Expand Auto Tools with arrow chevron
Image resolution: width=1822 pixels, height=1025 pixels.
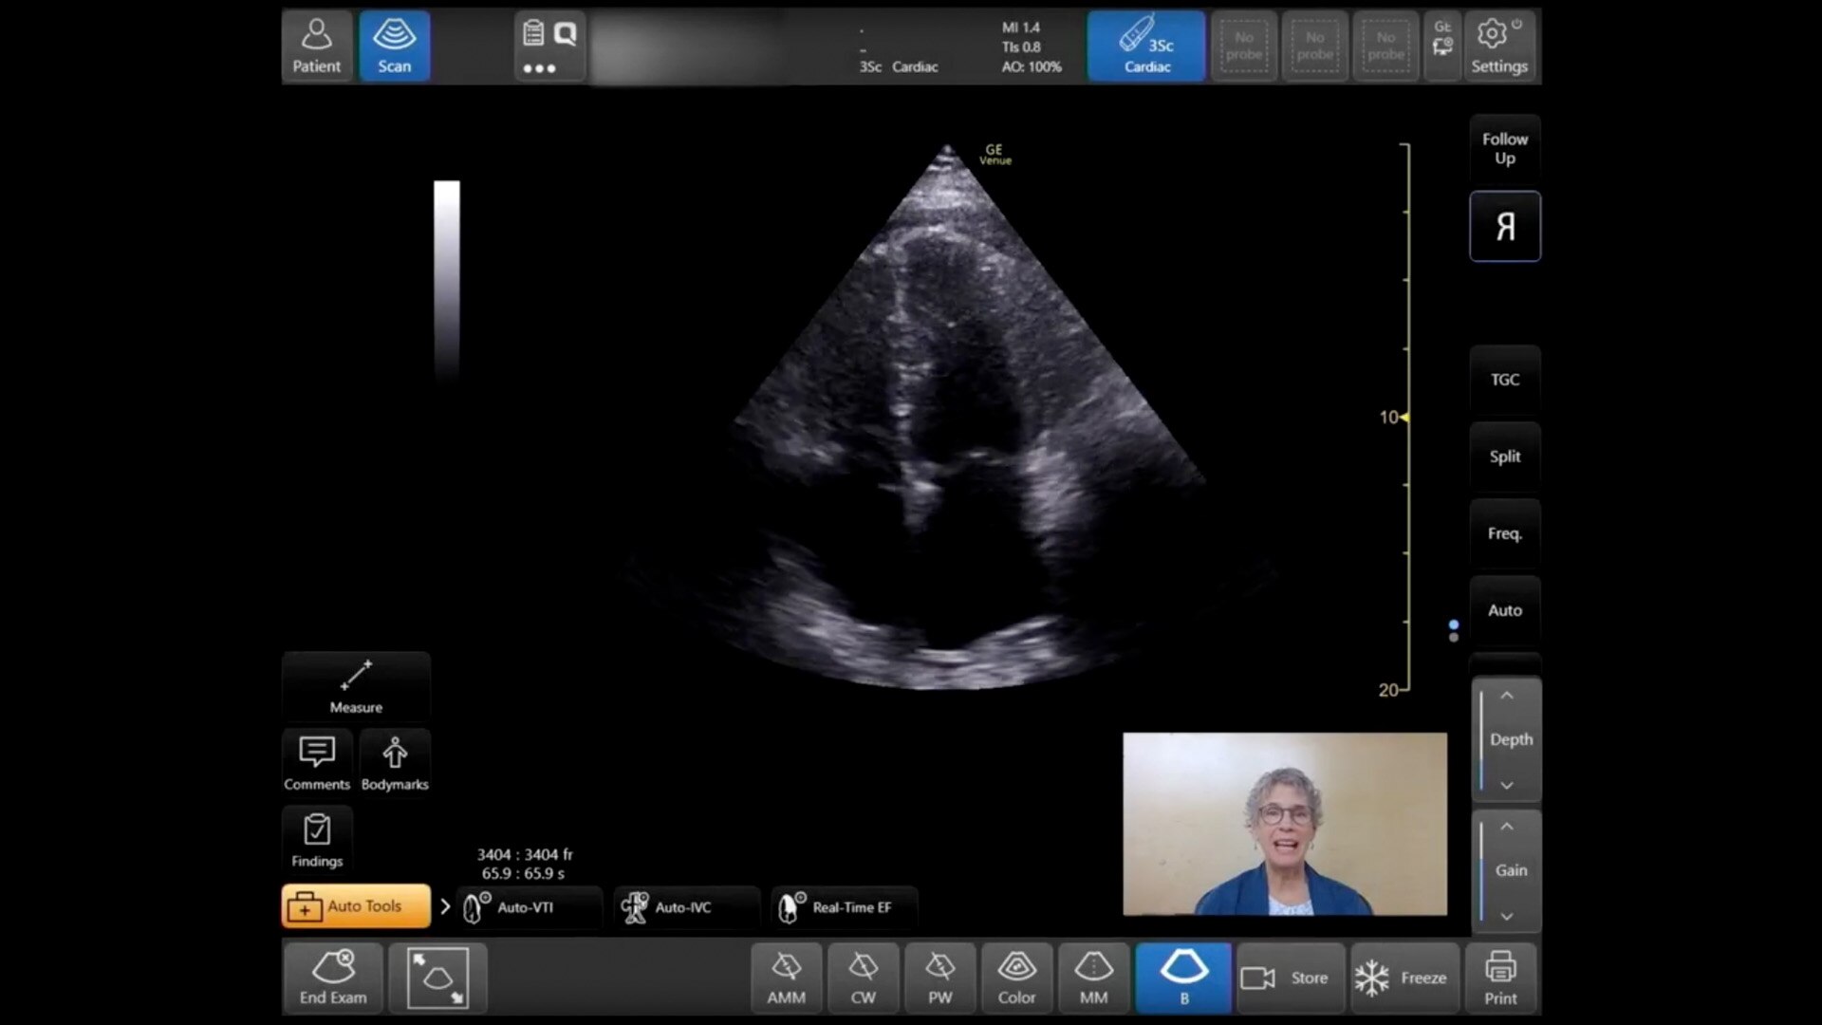445,906
